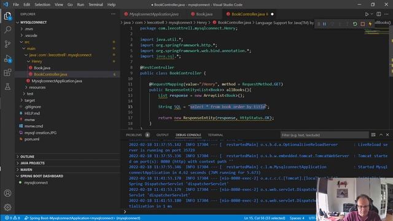Open the Explorer view in activity bar
This screenshot has width=393, height=221.
click(7, 16)
